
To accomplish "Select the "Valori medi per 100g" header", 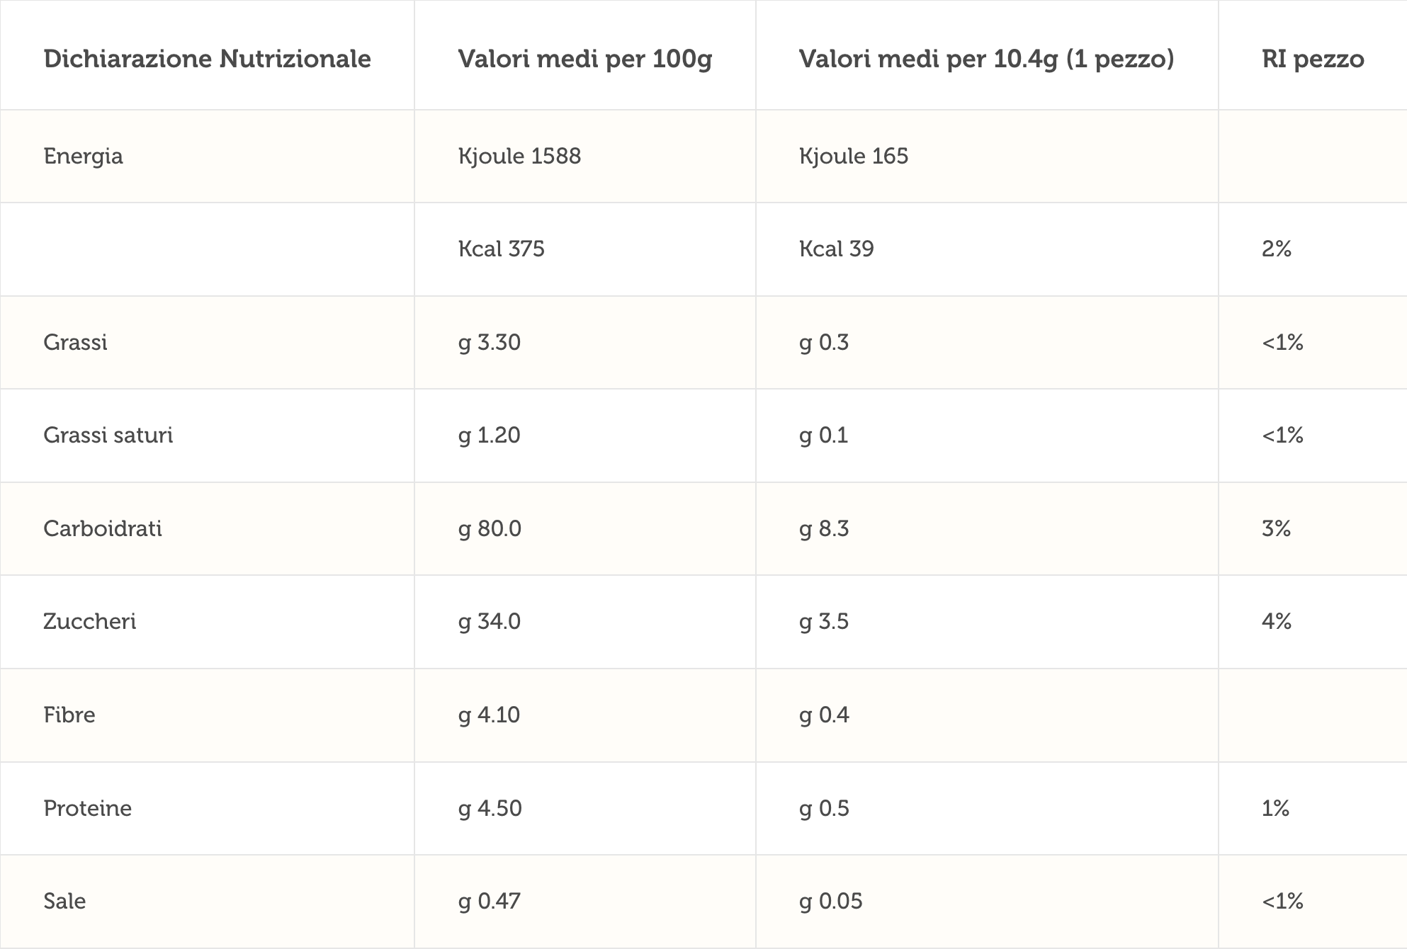I will (x=584, y=59).
